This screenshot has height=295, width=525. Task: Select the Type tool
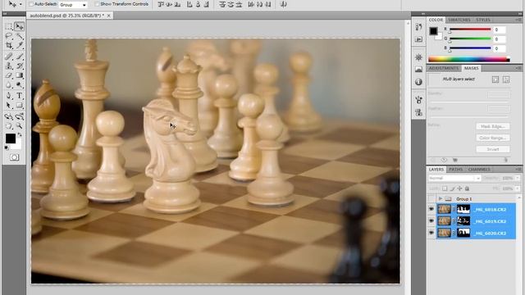click(x=20, y=96)
